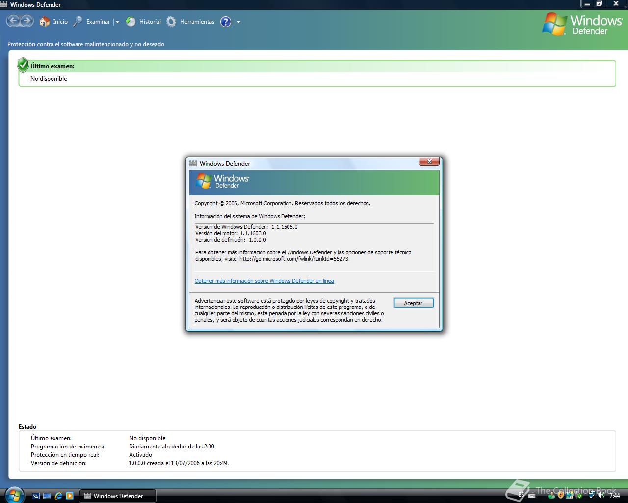Expand the Examinar scan options arrow

click(117, 22)
